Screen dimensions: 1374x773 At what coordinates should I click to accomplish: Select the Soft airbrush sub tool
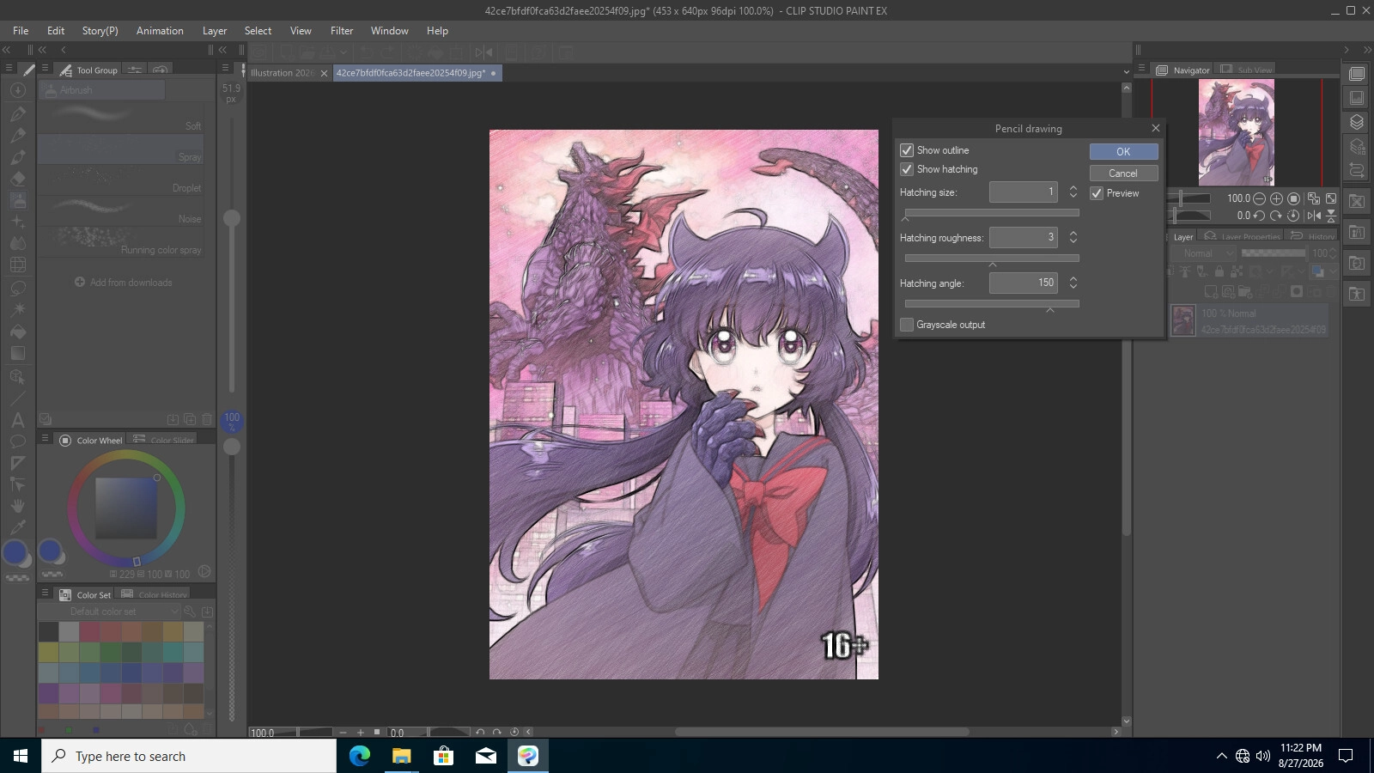121,119
